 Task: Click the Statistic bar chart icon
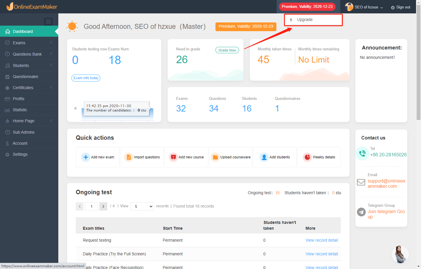8,110
